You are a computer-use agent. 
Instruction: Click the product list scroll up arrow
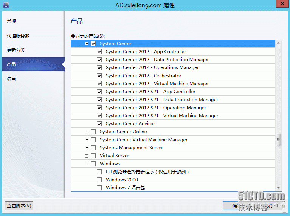278,43
